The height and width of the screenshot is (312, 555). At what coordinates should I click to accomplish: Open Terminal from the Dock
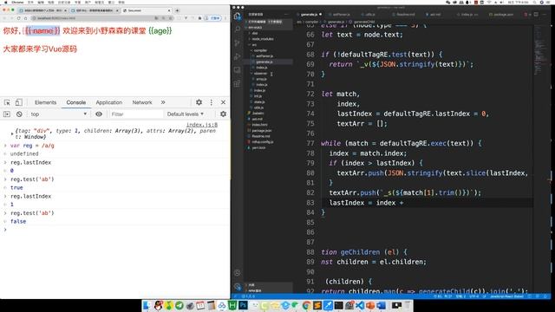click(x=339, y=305)
